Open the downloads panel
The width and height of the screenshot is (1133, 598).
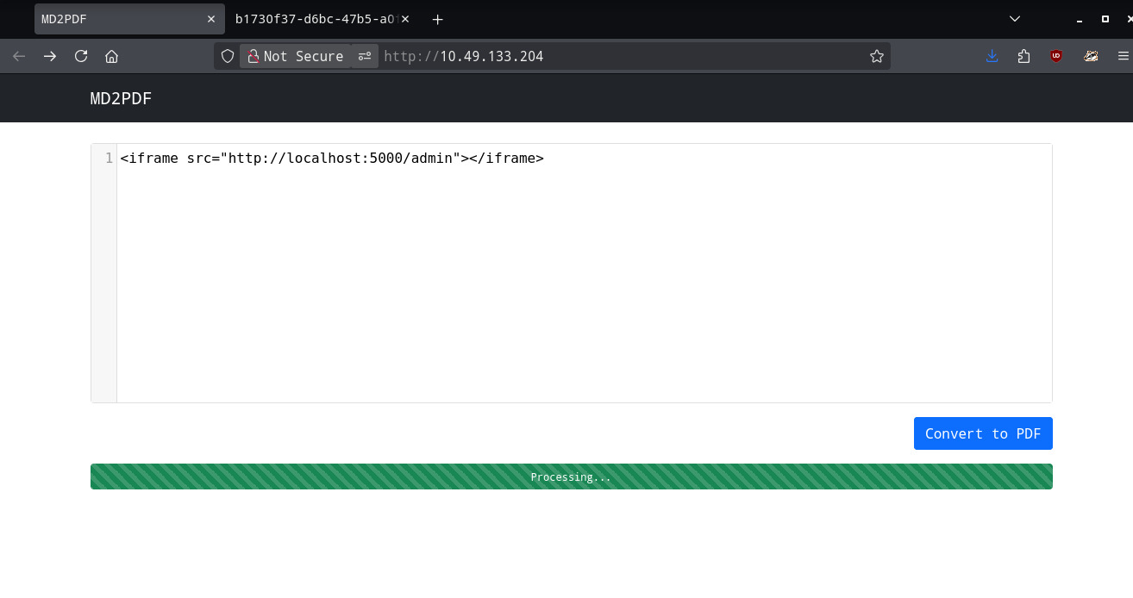point(992,56)
